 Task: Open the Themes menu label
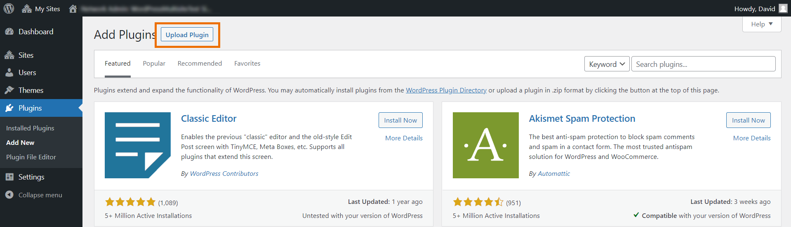pos(31,90)
